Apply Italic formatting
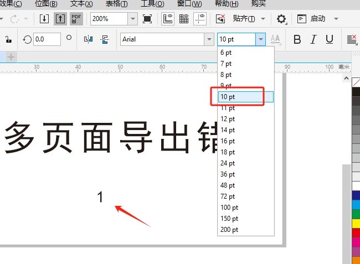The width and height of the screenshot is (360, 264). 313,39
